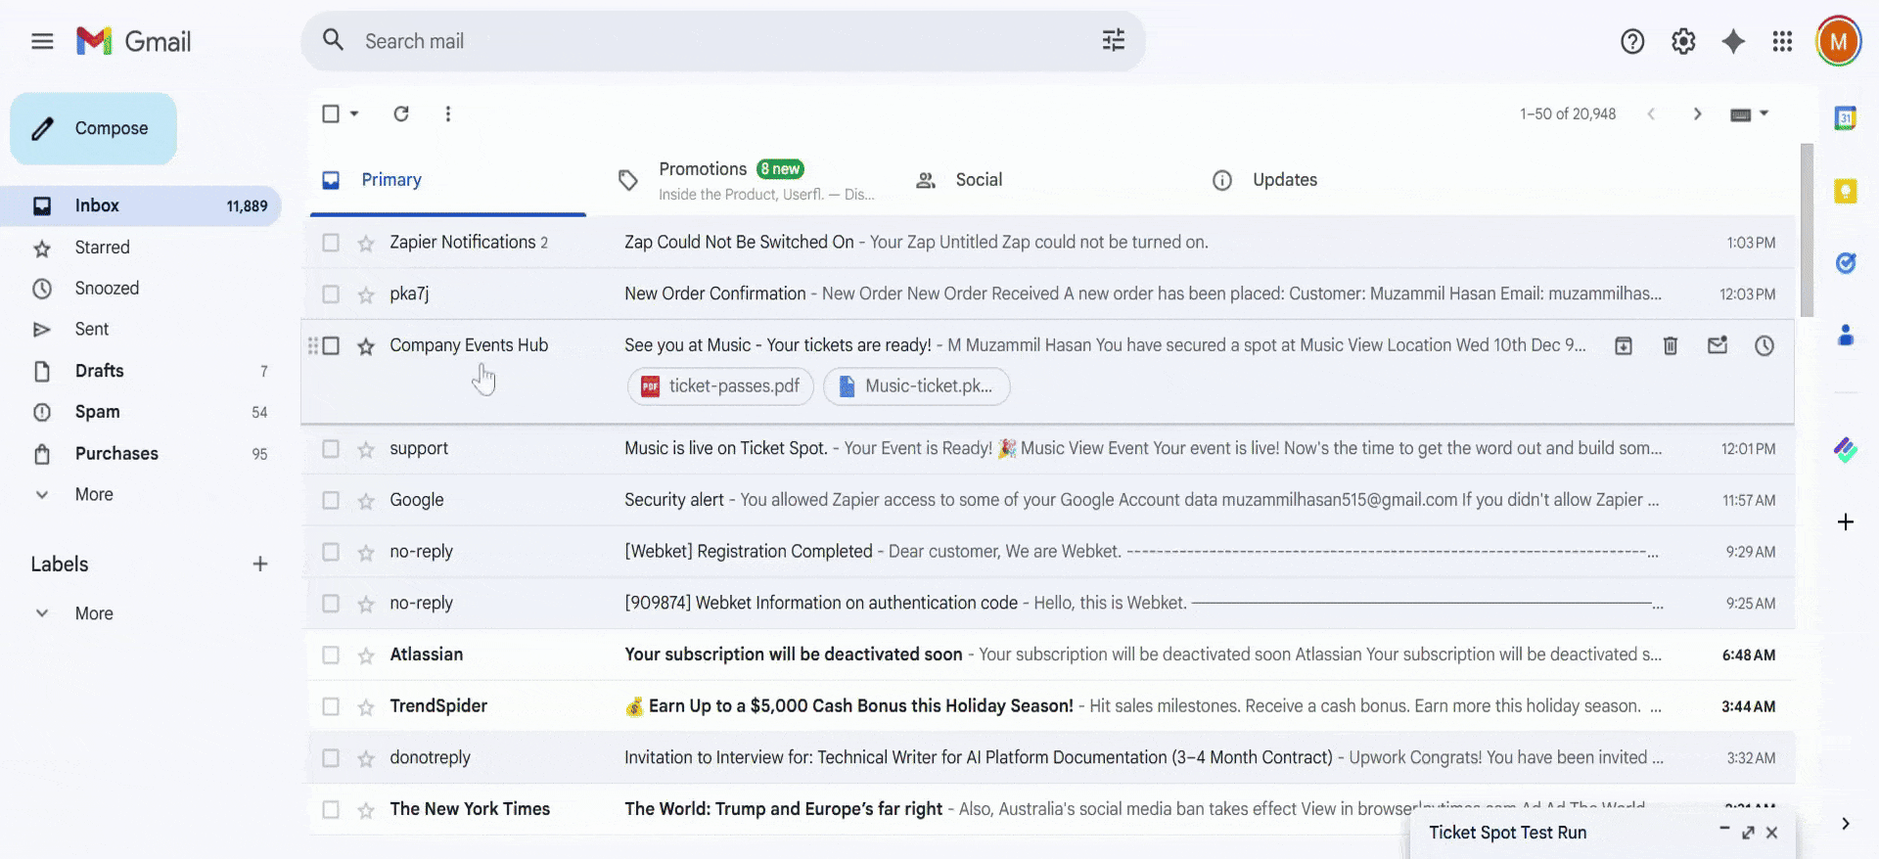Go to newer page arrow
Viewport: 1879px width, 859px height.
[1651, 113]
